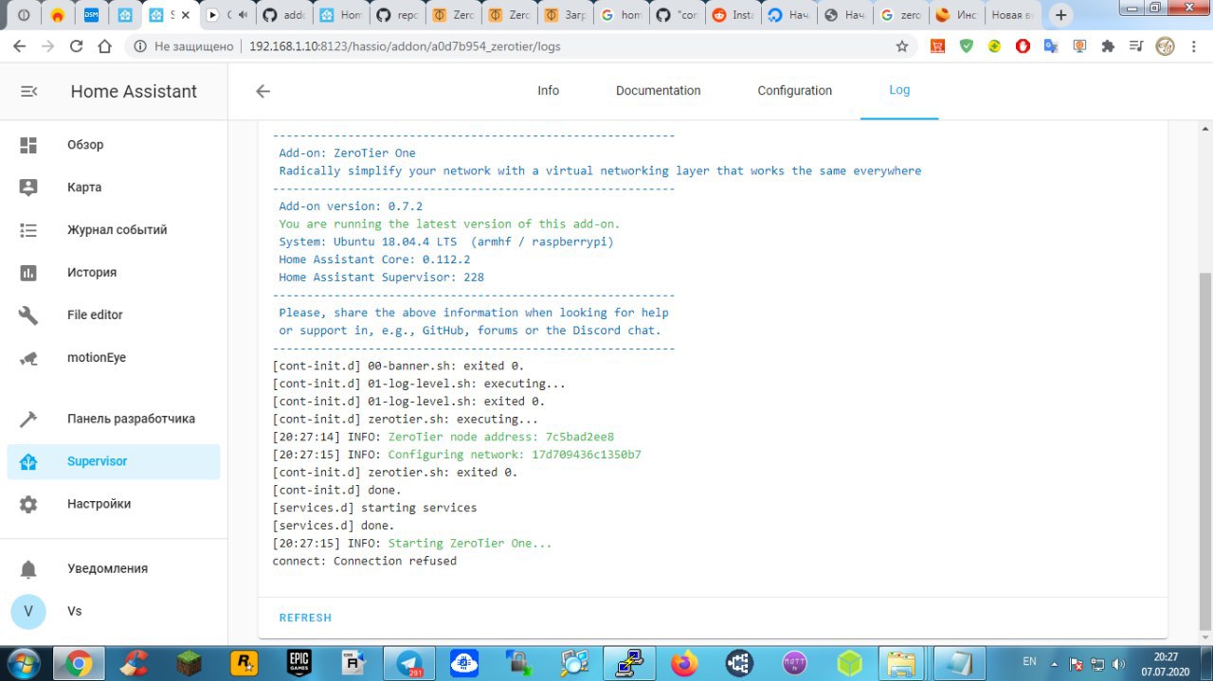
Task: Open Панель разработчика developer tools
Action: pyautogui.click(x=114, y=419)
